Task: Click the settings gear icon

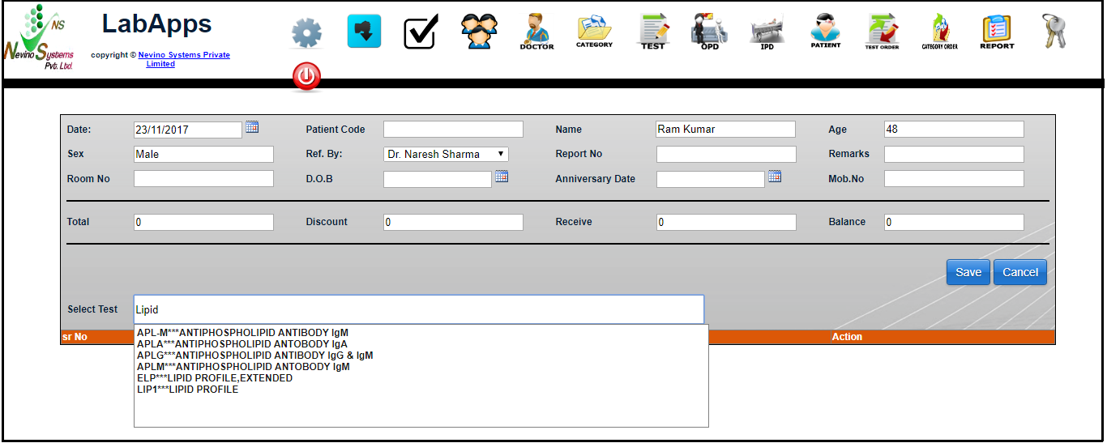Action: click(x=306, y=33)
